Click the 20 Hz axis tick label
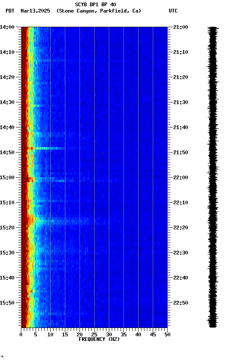Viewport: 231px width, 361px height. [x=80, y=335]
